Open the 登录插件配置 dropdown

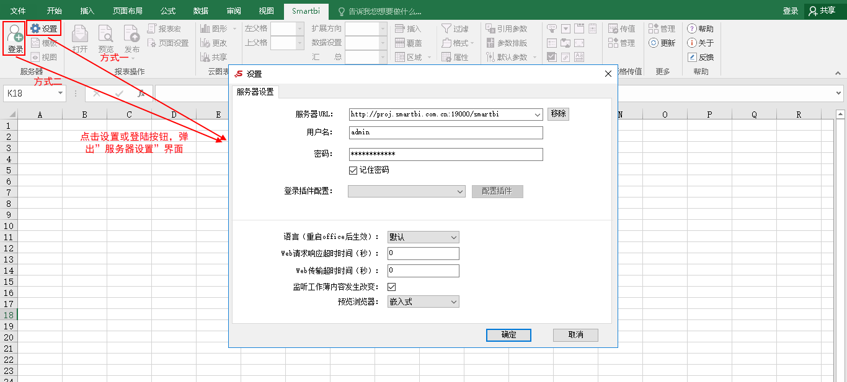pos(460,192)
